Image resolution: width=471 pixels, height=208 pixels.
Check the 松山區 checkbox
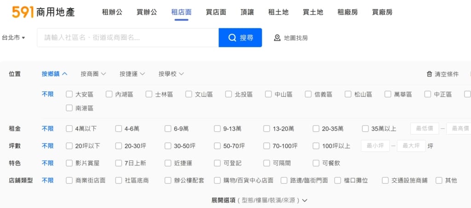point(348,94)
